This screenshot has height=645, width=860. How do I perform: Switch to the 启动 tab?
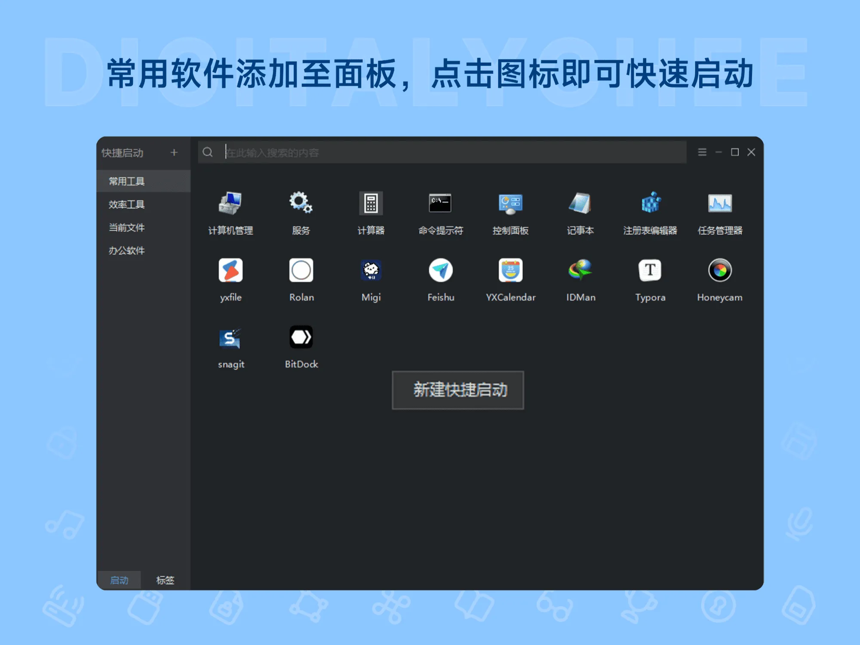pos(119,580)
